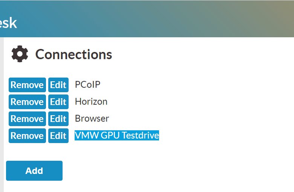The width and height of the screenshot is (294, 192).
Task: Click the partial app title in header
Action: pos(8,23)
